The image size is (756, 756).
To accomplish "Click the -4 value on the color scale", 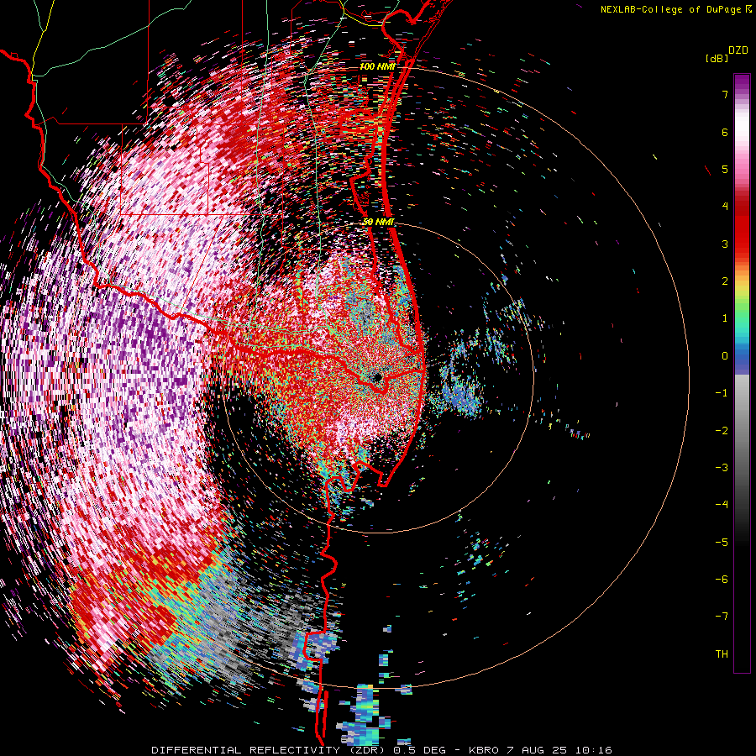I will [722, 505].
